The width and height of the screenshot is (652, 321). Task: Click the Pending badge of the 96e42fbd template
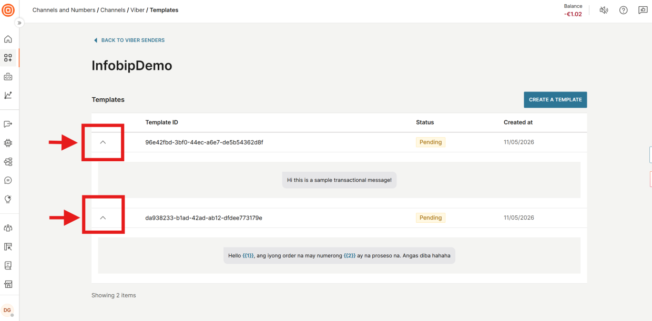click(431, 142)
